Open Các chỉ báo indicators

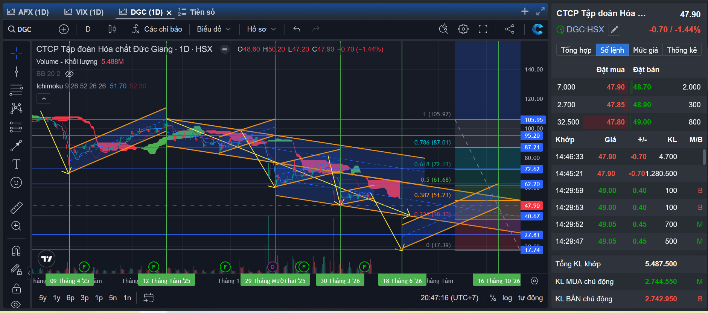[x=157, y=29]
